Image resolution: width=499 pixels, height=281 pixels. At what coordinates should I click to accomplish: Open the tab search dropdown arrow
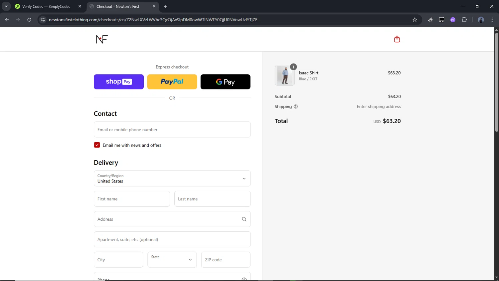pyautogui.click(x=6, y=6)
